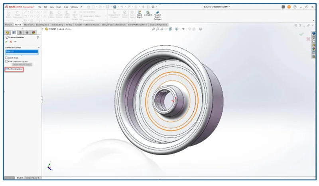The height and width of the screenshot is (186, 319).
Task: Cancel Convert Entities with the red X
Action: tap(11, 42)
